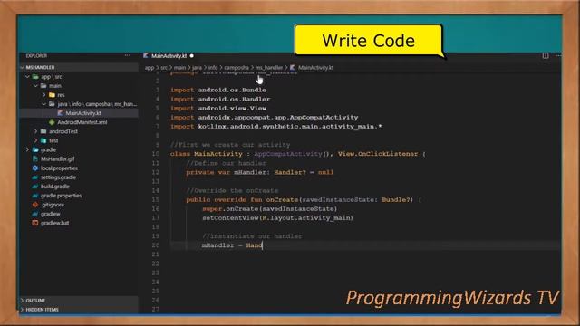Click the EXPLORER panel title
The width and height of the screenshot is (580, 326).
36,56
